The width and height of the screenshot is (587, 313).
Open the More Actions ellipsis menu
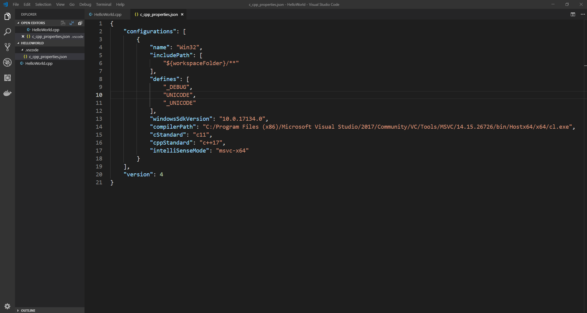[x=582, y=14]
